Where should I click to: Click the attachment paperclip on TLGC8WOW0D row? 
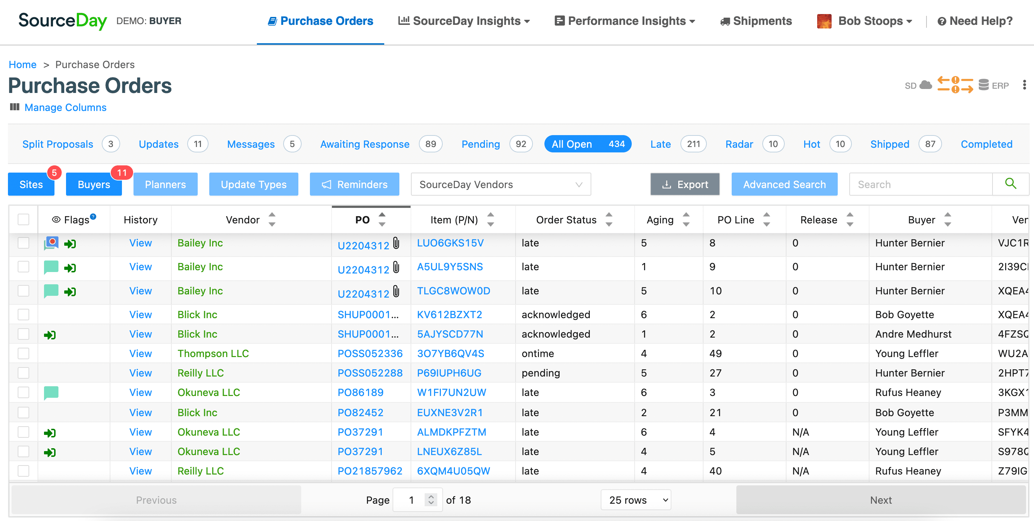click(396, 291)
